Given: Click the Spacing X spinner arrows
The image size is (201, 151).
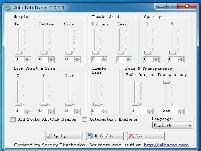Looking at the screenshot, I should [156, 60].
